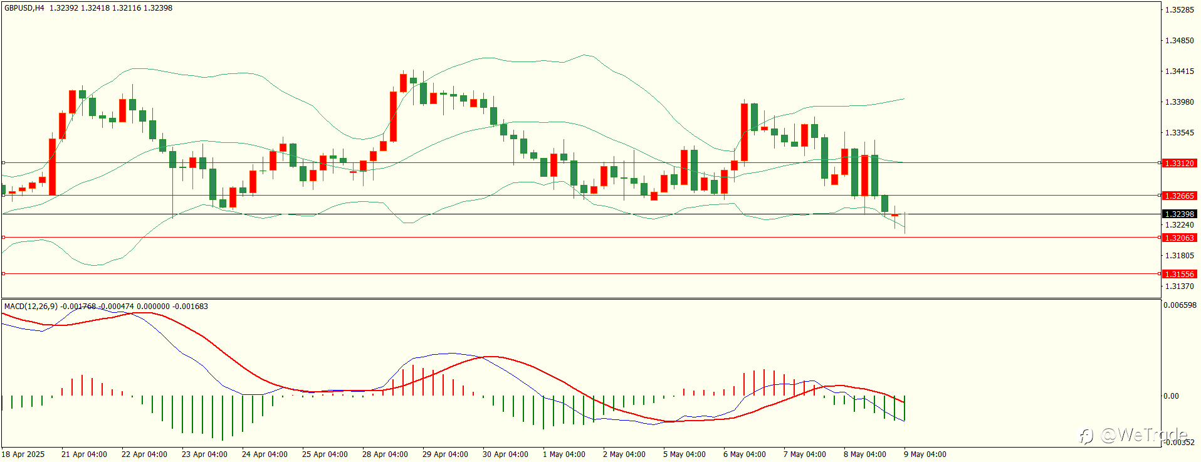Select the 1.32063 red price tag

[x=1179, y=238]
